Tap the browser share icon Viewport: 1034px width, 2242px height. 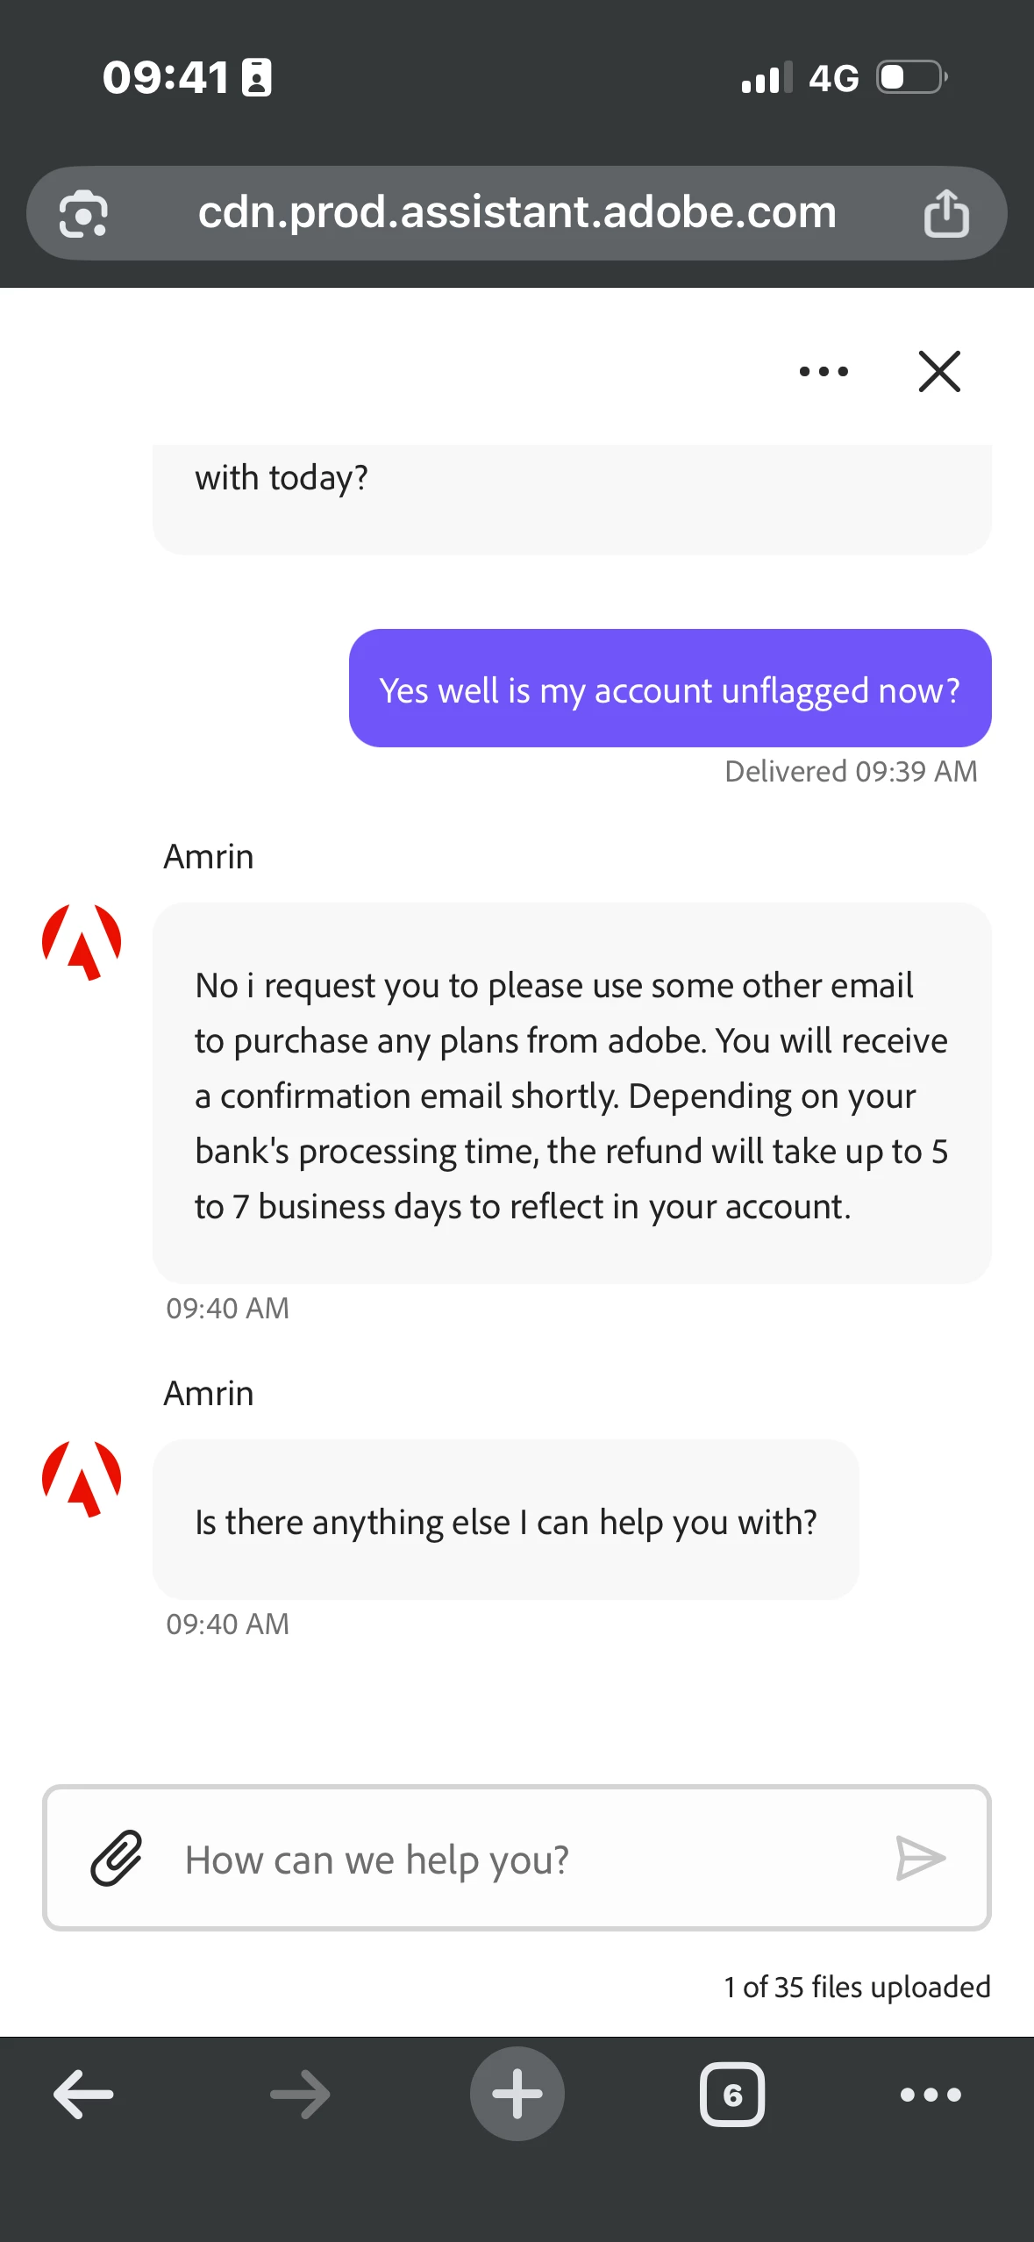pos(946,213)
